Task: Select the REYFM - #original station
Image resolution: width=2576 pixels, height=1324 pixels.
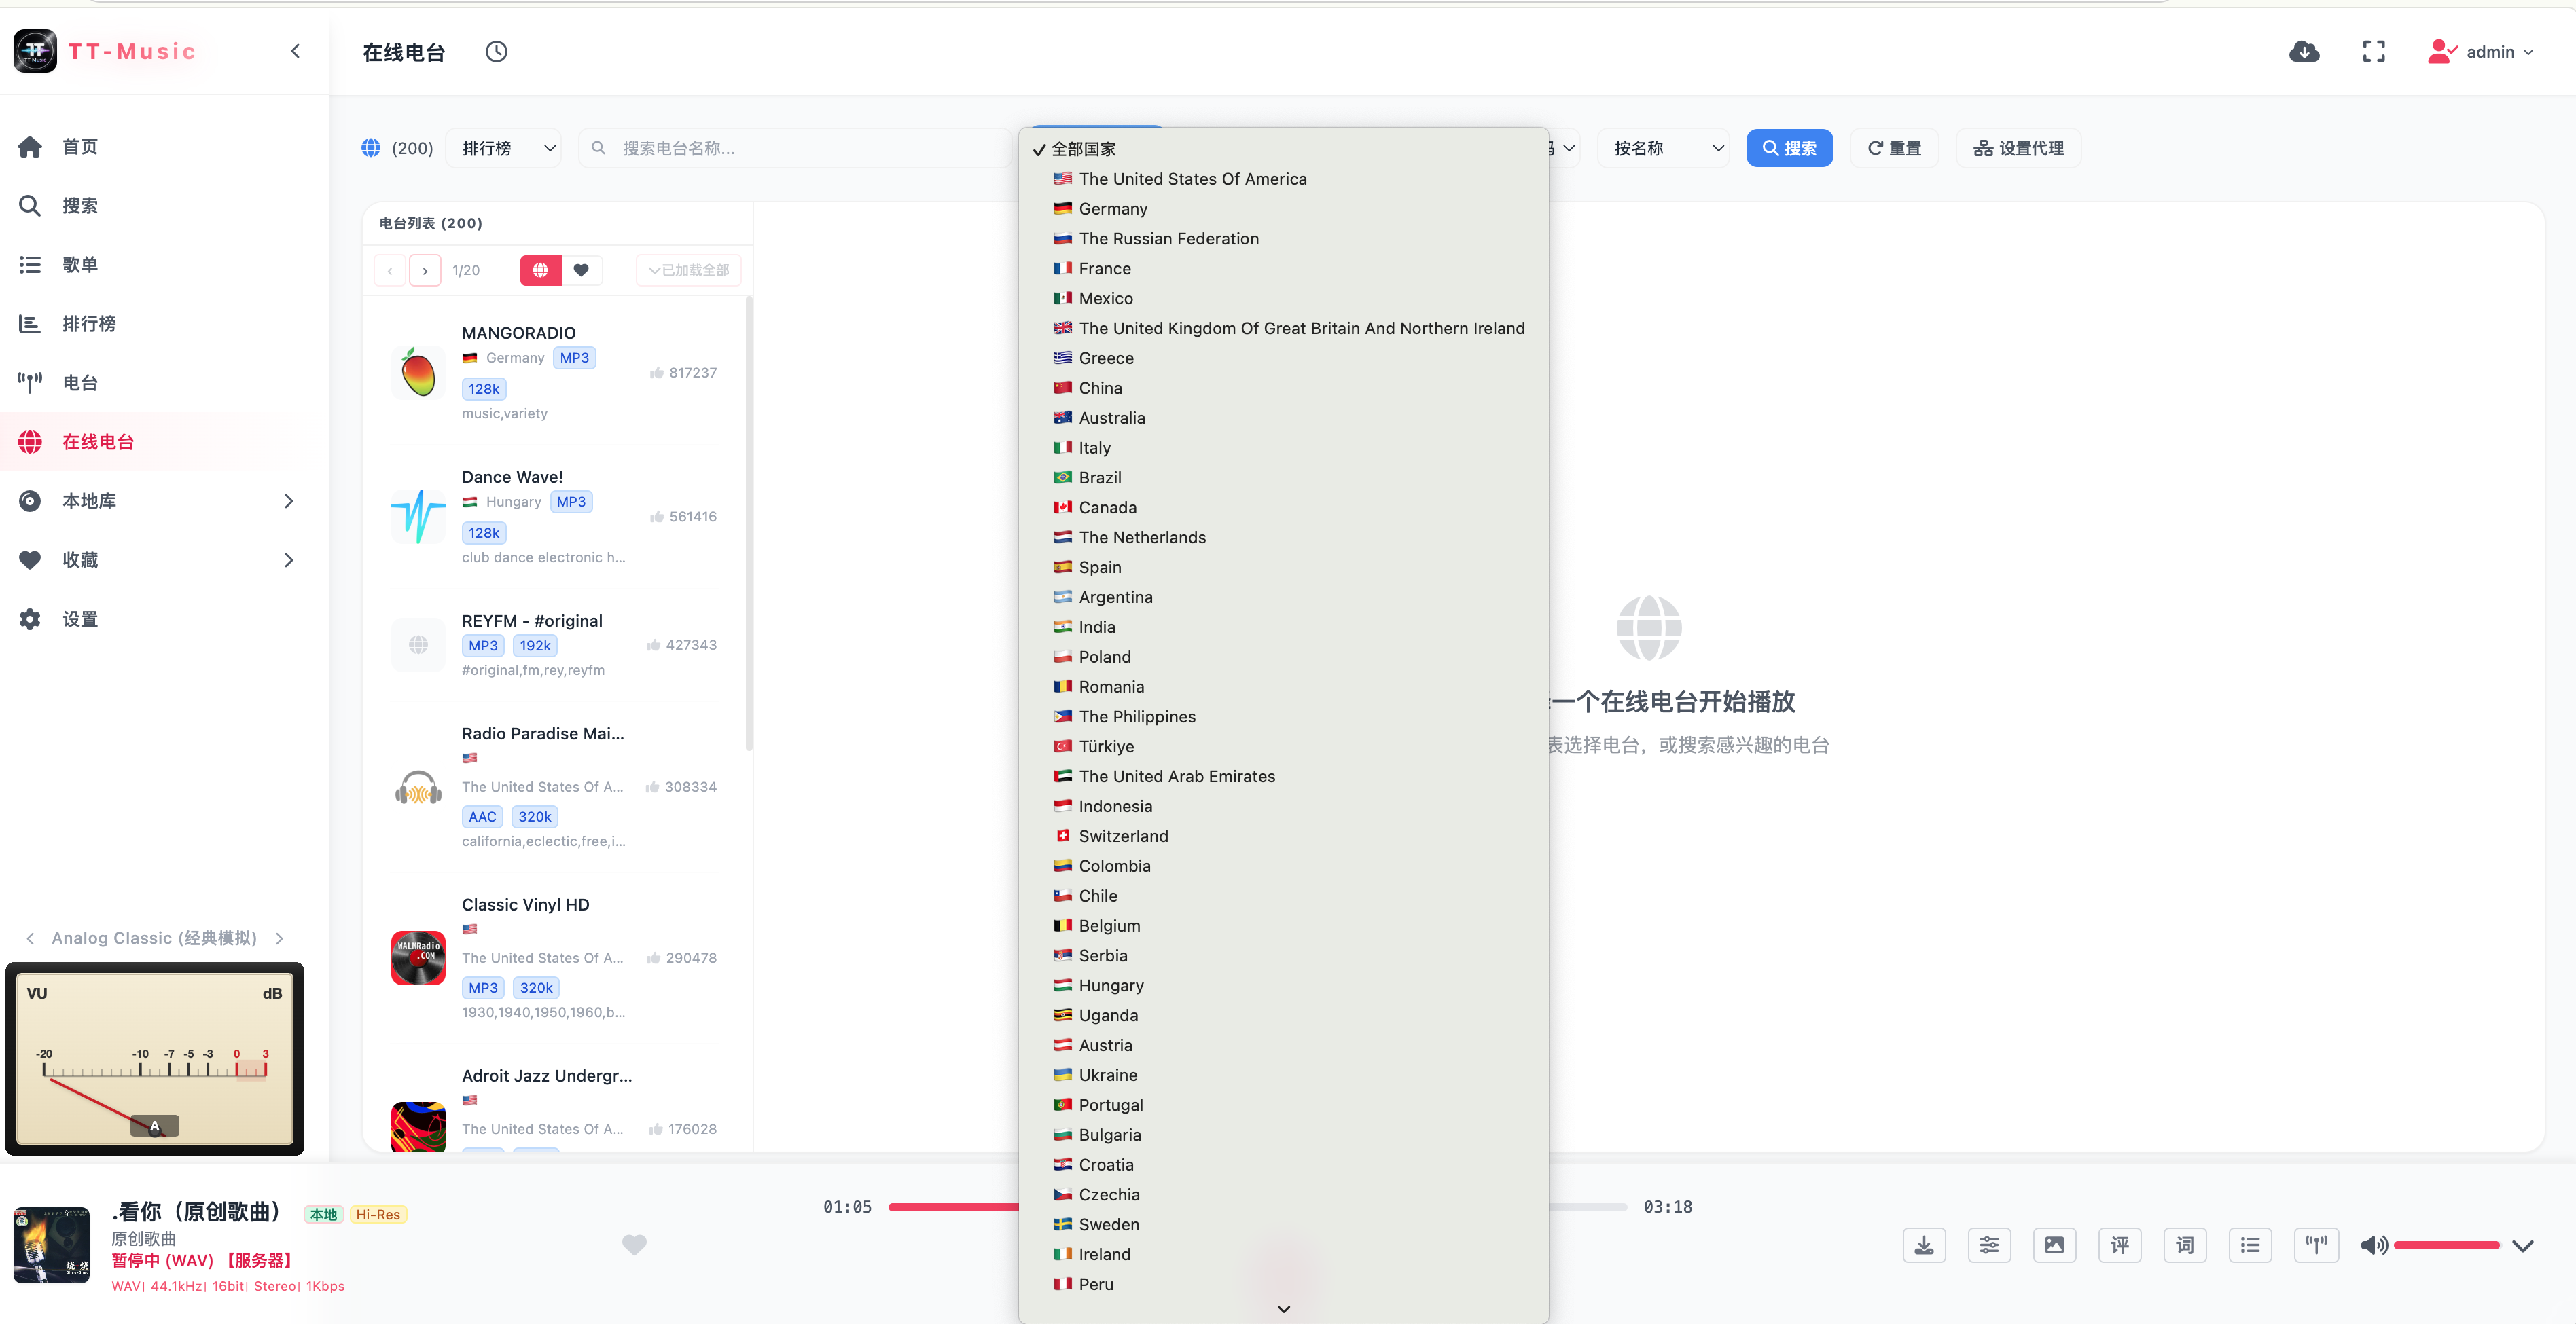Action: point(556,644)
